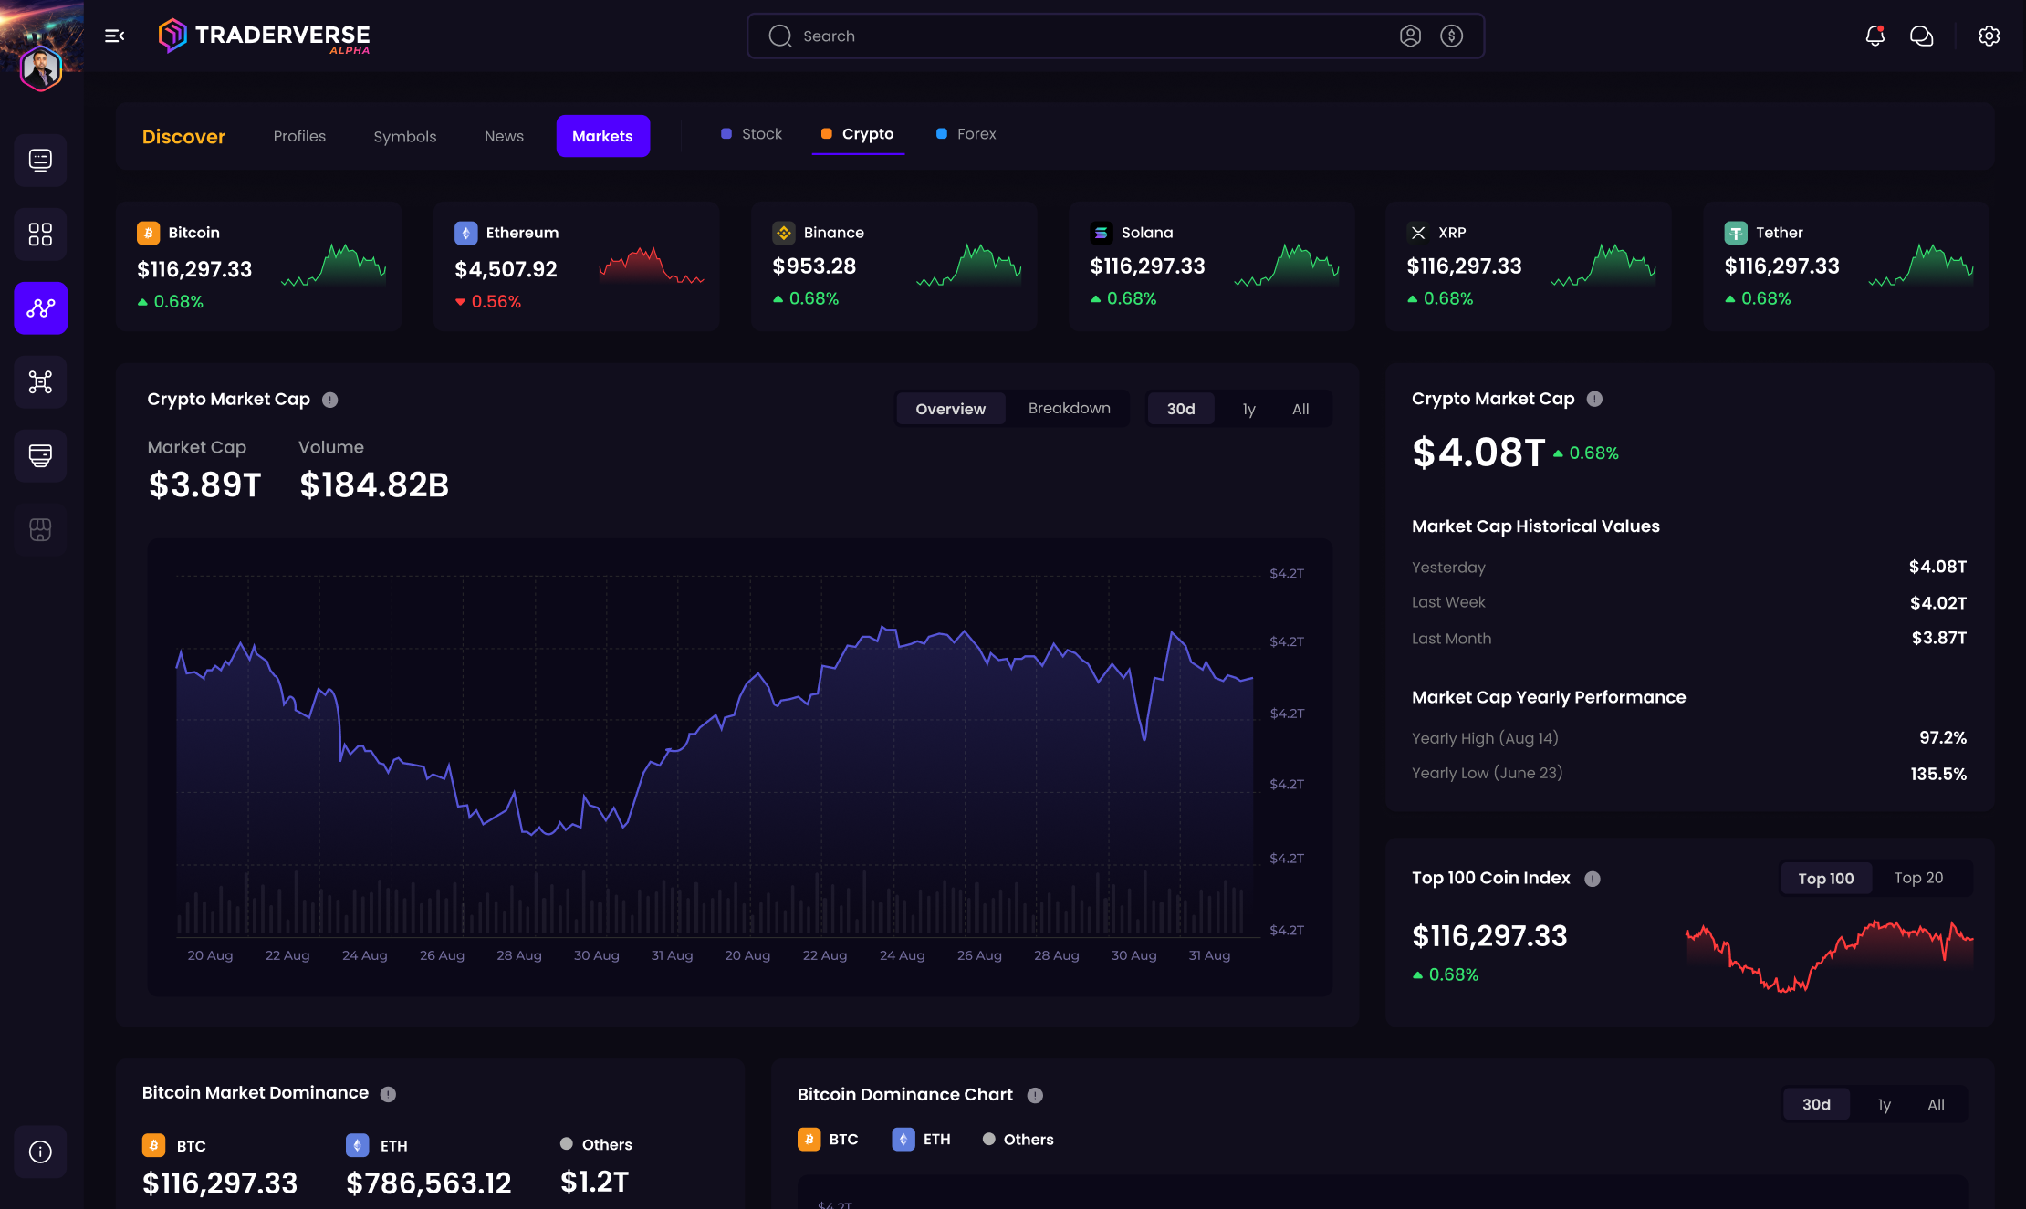Screen dimensions: 2026x1209
Task: Collapse the left sidebar
Action: [113, 36]
